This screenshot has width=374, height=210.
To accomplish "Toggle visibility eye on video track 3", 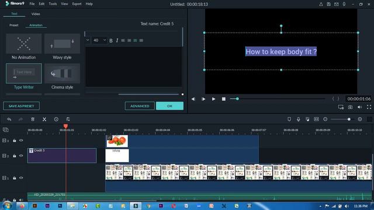I will [x=21, y=141].
